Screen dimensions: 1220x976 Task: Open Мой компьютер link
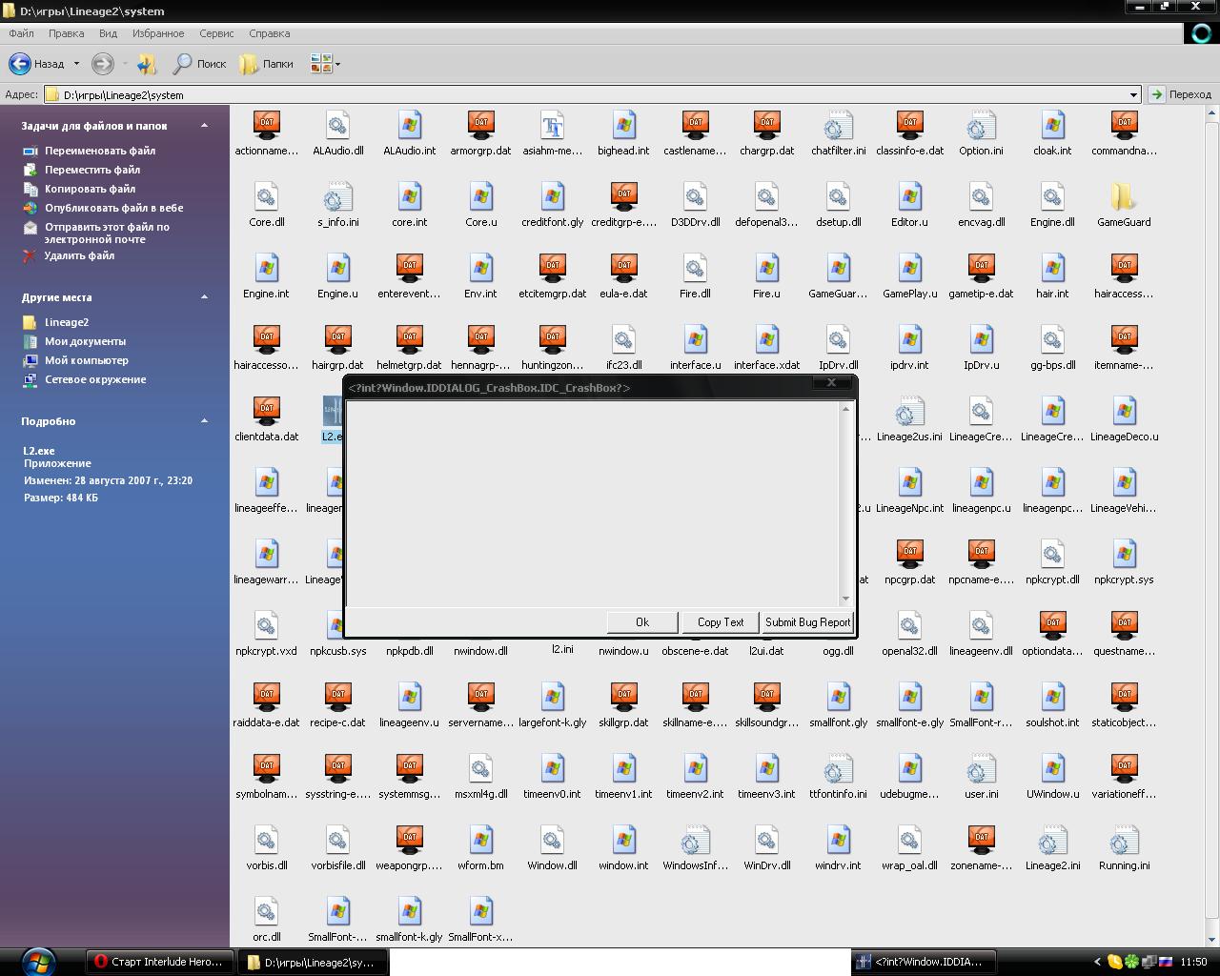coord(87,360)
